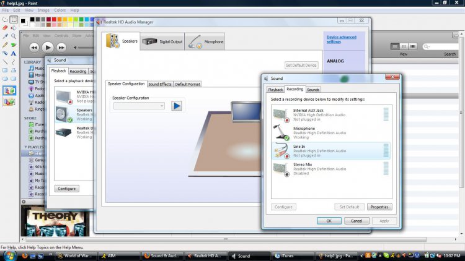Choose the Fill With Color bucket tool
Viewport: 465px width, 261px height.
14,28
